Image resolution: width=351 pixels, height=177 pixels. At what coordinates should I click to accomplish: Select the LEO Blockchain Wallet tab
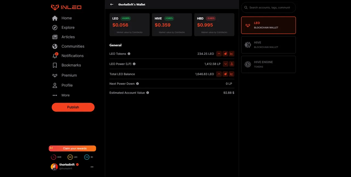point(268,25)
